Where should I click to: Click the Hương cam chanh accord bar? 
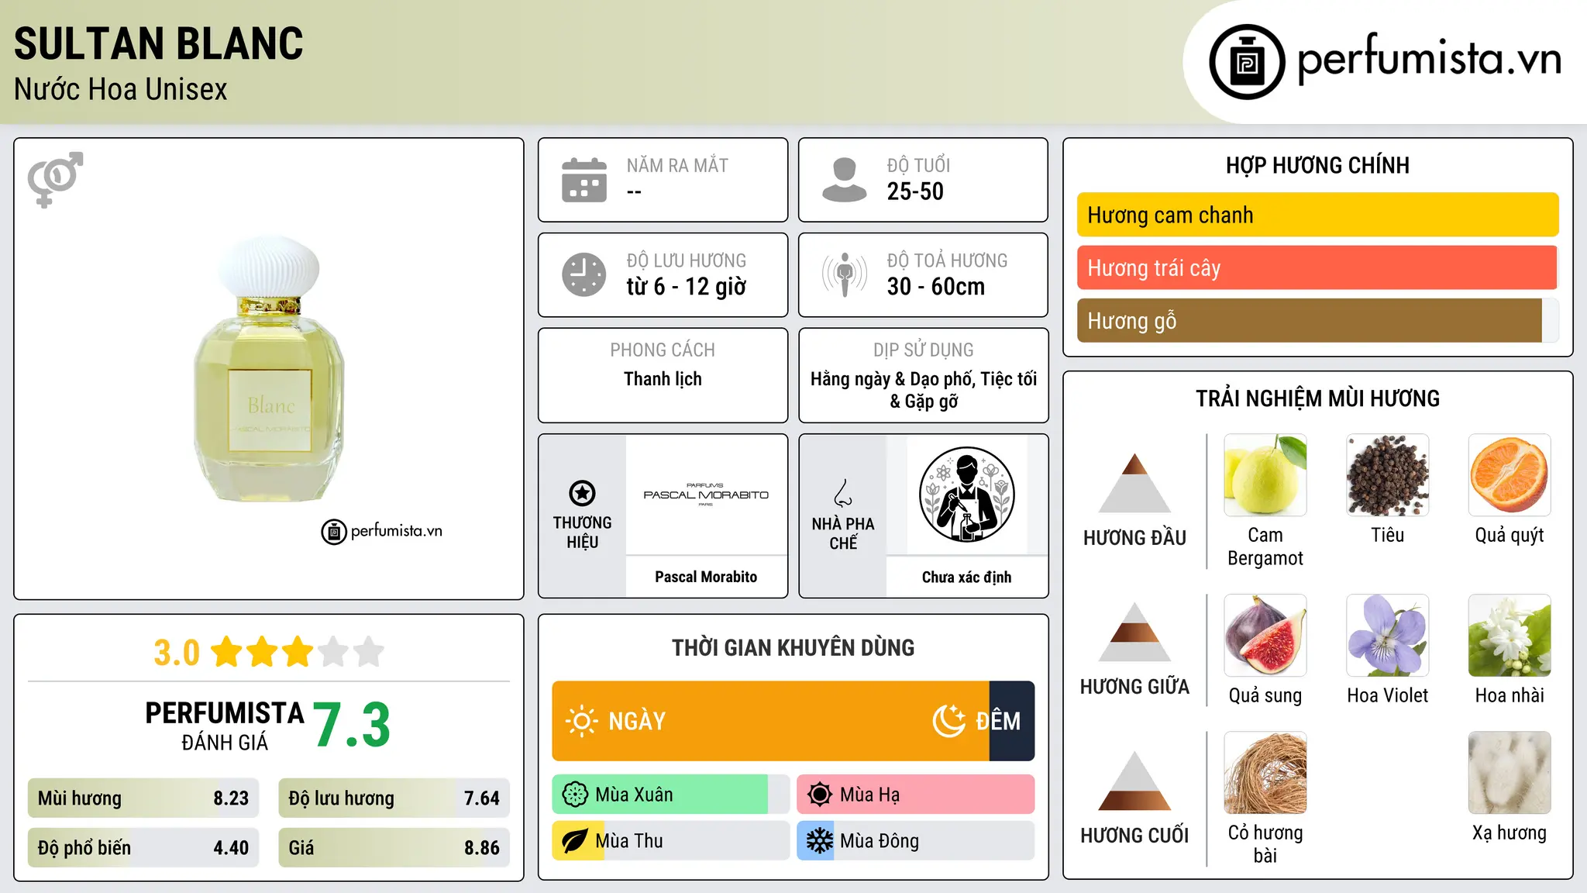coord(1317,215)
